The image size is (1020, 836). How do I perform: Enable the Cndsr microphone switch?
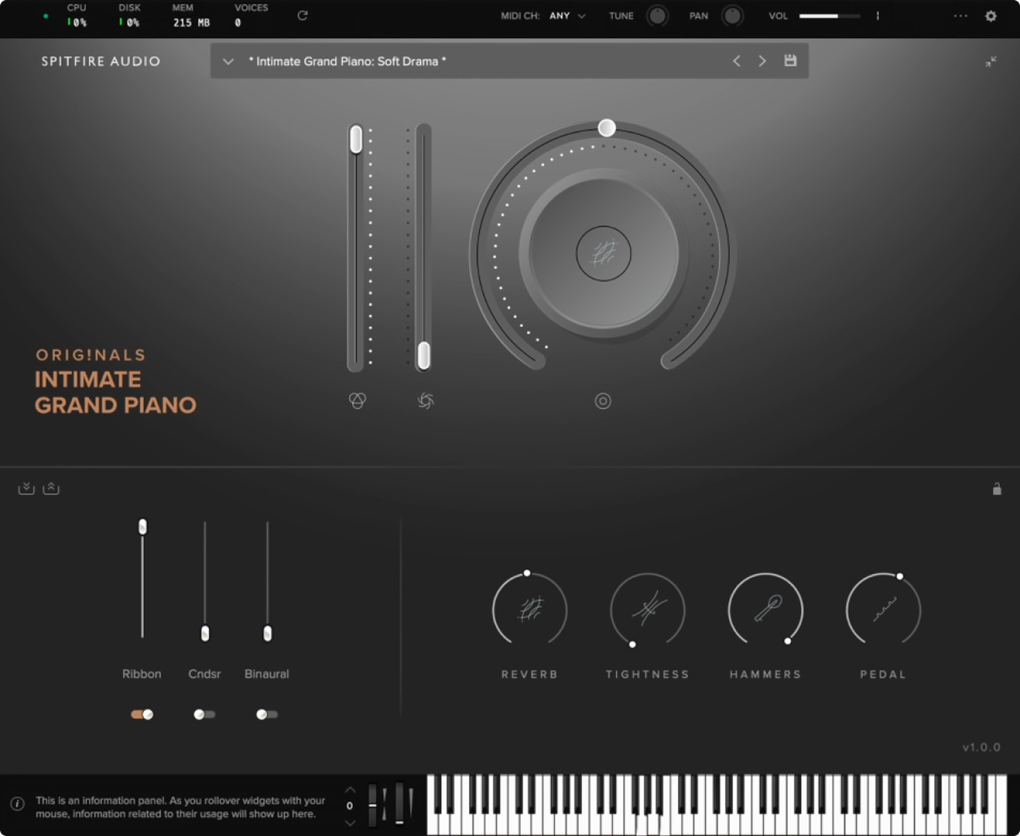coord(204,714)
